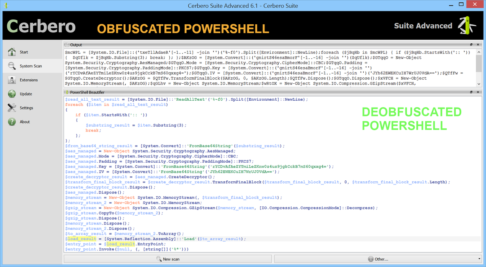Close the PowerShell Beautifier panel

tap(478, 92)
